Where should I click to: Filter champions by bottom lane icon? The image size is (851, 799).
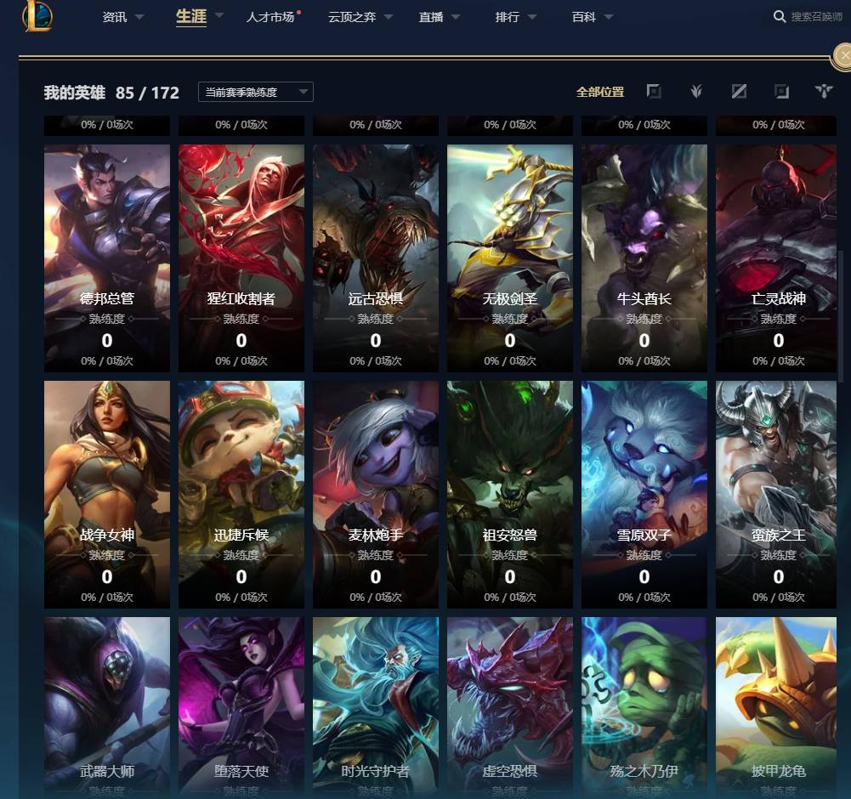[781, 92]
